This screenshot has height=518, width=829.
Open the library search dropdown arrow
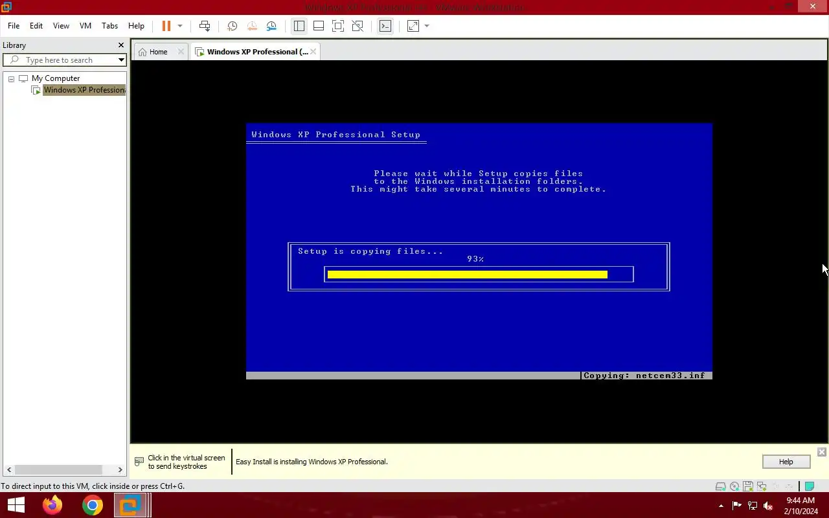(121, 60)
